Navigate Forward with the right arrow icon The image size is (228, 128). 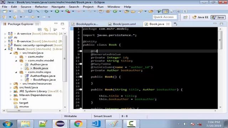44,17
